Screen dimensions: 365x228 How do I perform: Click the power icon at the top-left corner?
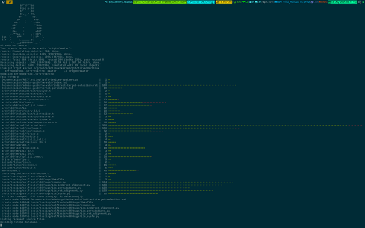tap(3, 2)
